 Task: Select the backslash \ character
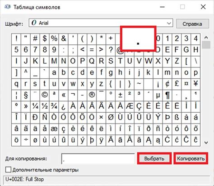[x=195, y=62]
